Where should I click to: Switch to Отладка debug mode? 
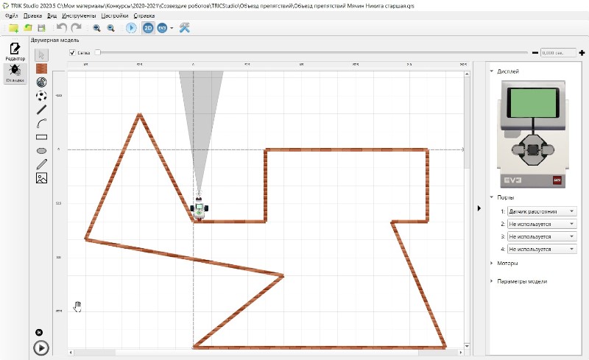(x=15, y=73)
